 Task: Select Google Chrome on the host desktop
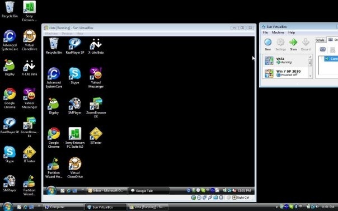[x=10, y=98]
